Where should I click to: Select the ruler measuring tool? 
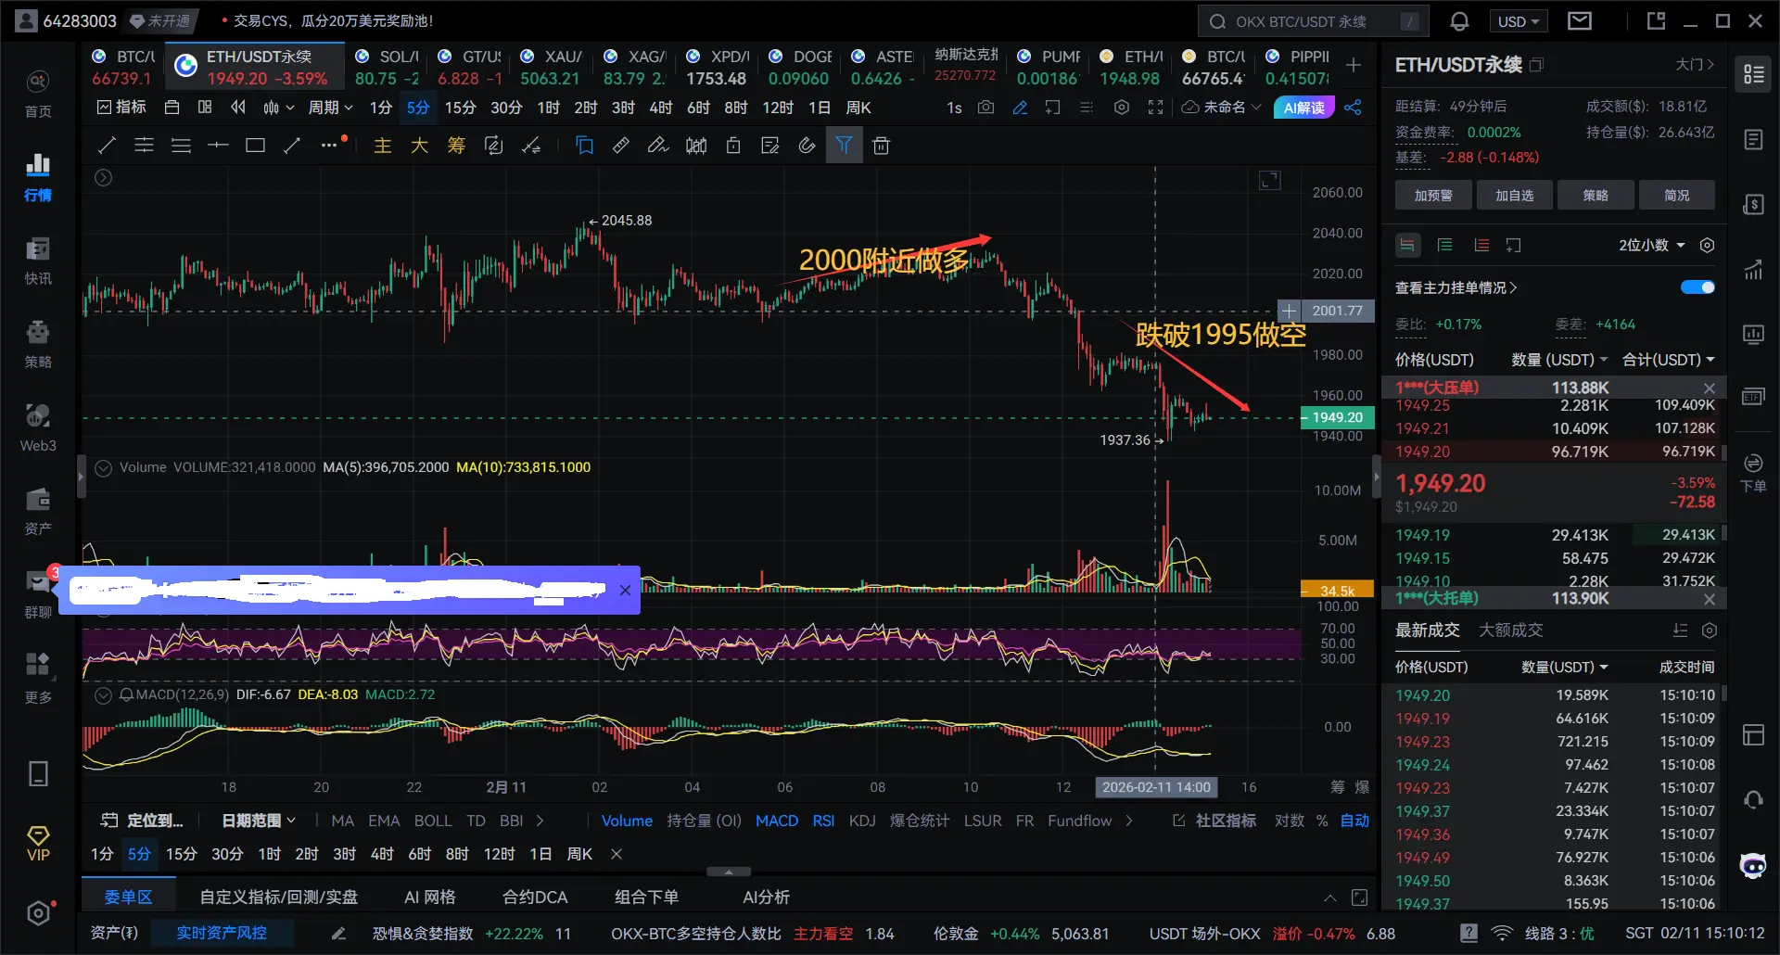coord(621,146)
